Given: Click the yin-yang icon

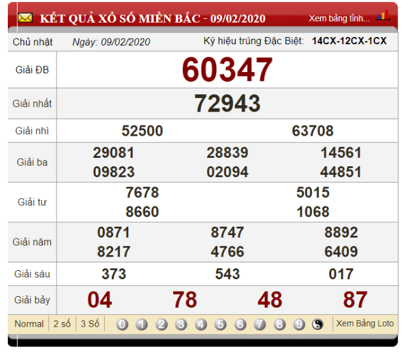Looking at the screenshot, I should click(x=318, y=324).
